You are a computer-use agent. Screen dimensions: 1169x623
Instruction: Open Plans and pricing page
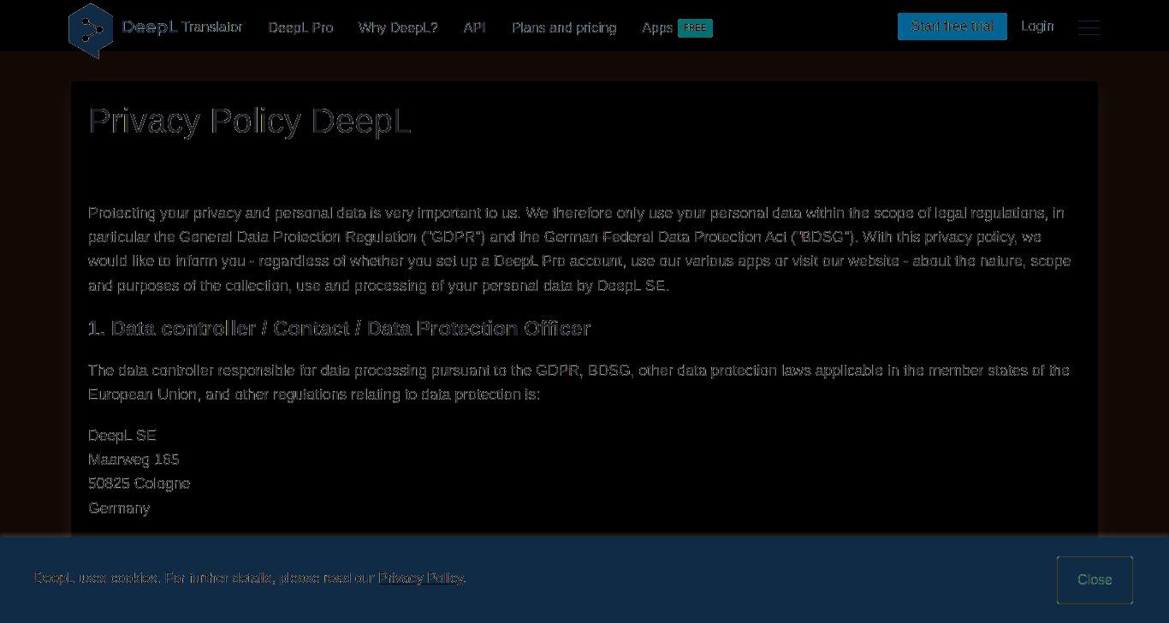pyautogui.click(x=564, y=27)
